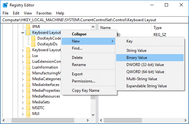Click the tree pane horizontal scroll right arrow

88,120
